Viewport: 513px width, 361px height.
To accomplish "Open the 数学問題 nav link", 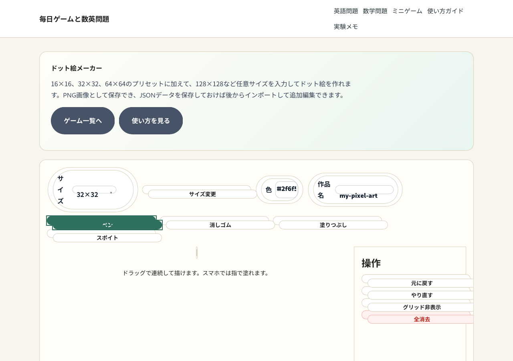I will click(x=375, y=11).
